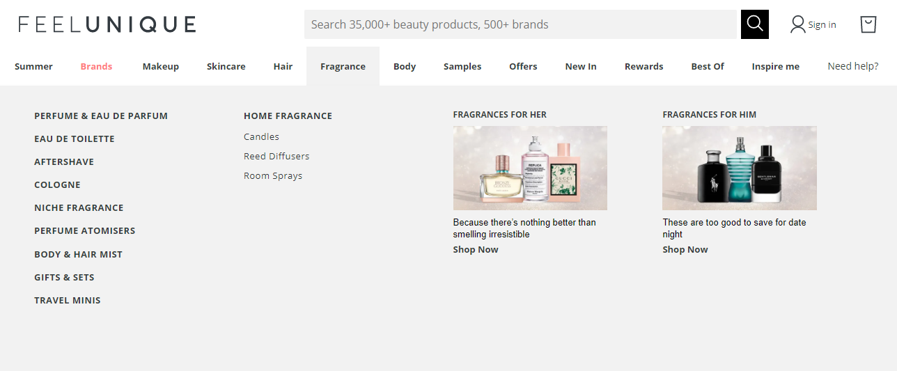This screenshot has height=371, width=897.
Task: Click Shop Now under Fragrances For Him
Action: tap(685, 250)
